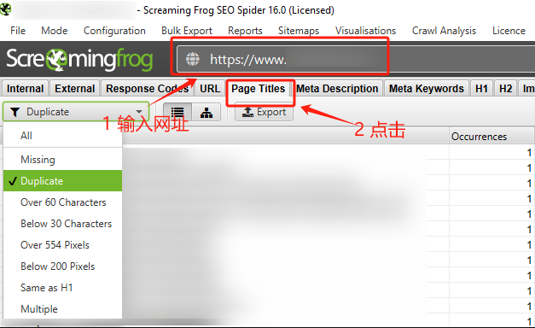The height and width of the screenshot is (328, 535).
Task: Export the Page Titles data
Action: (x=264, y=112)
